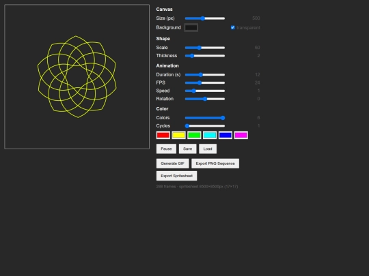This screenshot has width=369, height=276.
Task: Adjust the Rotation slider
Action: pos(205,99)
